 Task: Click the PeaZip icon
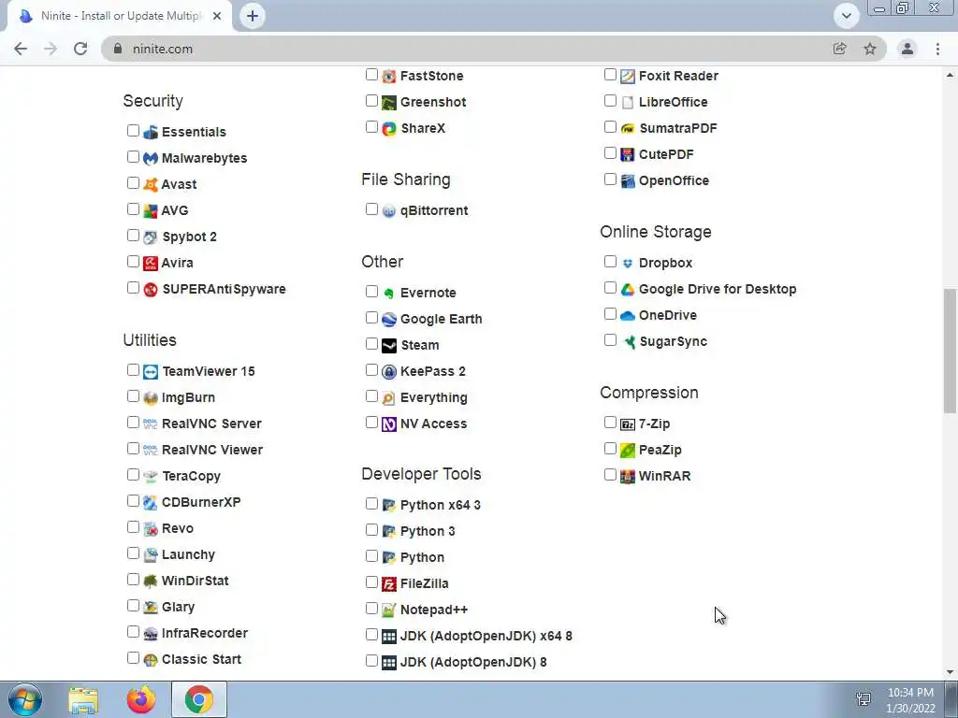tap(628, 450)
